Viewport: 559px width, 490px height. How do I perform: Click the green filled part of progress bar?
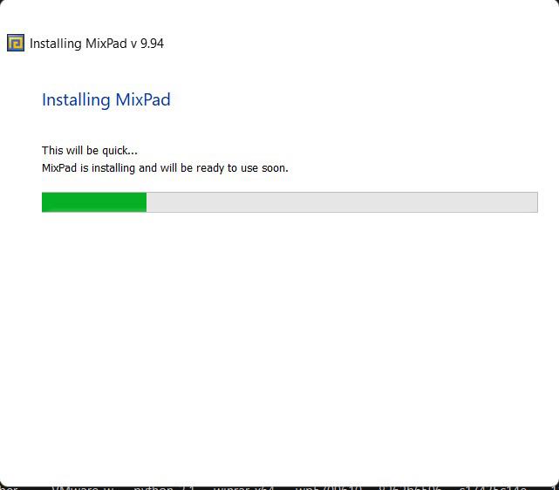94,202
